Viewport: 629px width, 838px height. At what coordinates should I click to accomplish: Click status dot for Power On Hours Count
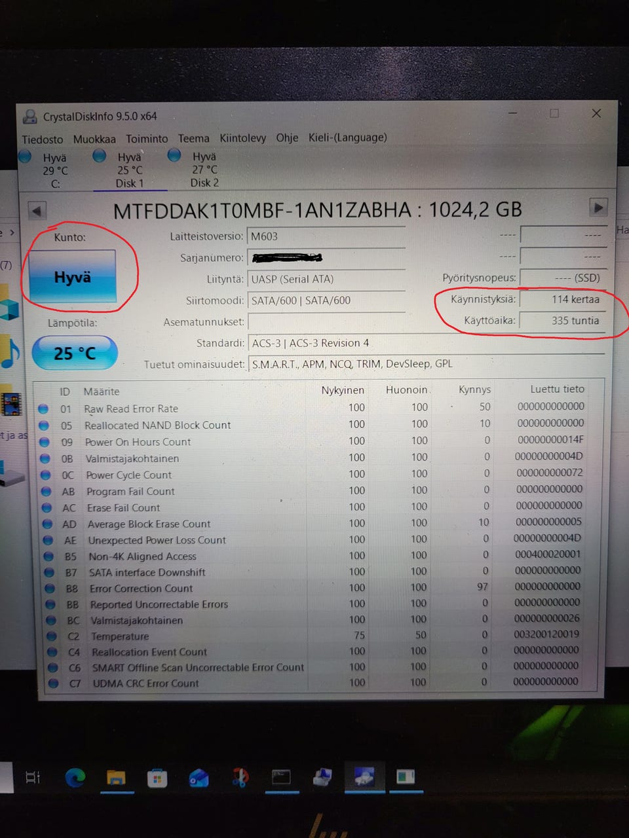click(x=45, y=442)
